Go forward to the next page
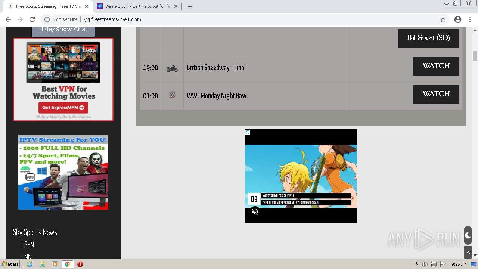This screenshot has width=478, height=269. (x=20, y=19)
